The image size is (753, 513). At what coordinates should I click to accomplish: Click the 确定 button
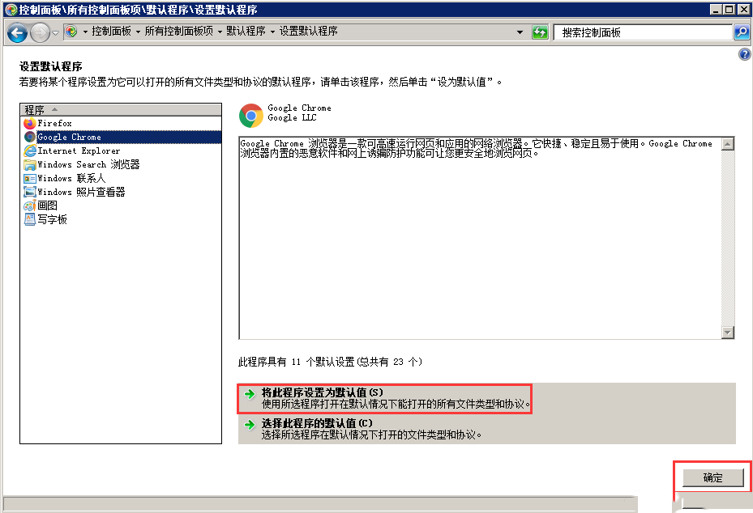(713, 477)
